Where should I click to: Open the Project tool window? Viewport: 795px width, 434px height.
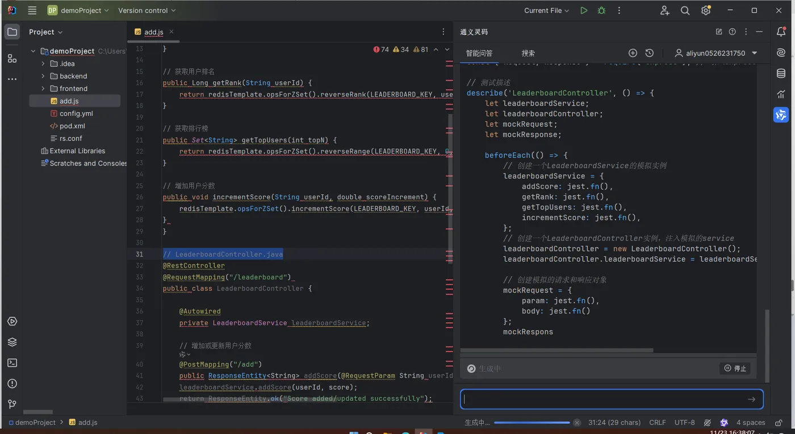12,32
